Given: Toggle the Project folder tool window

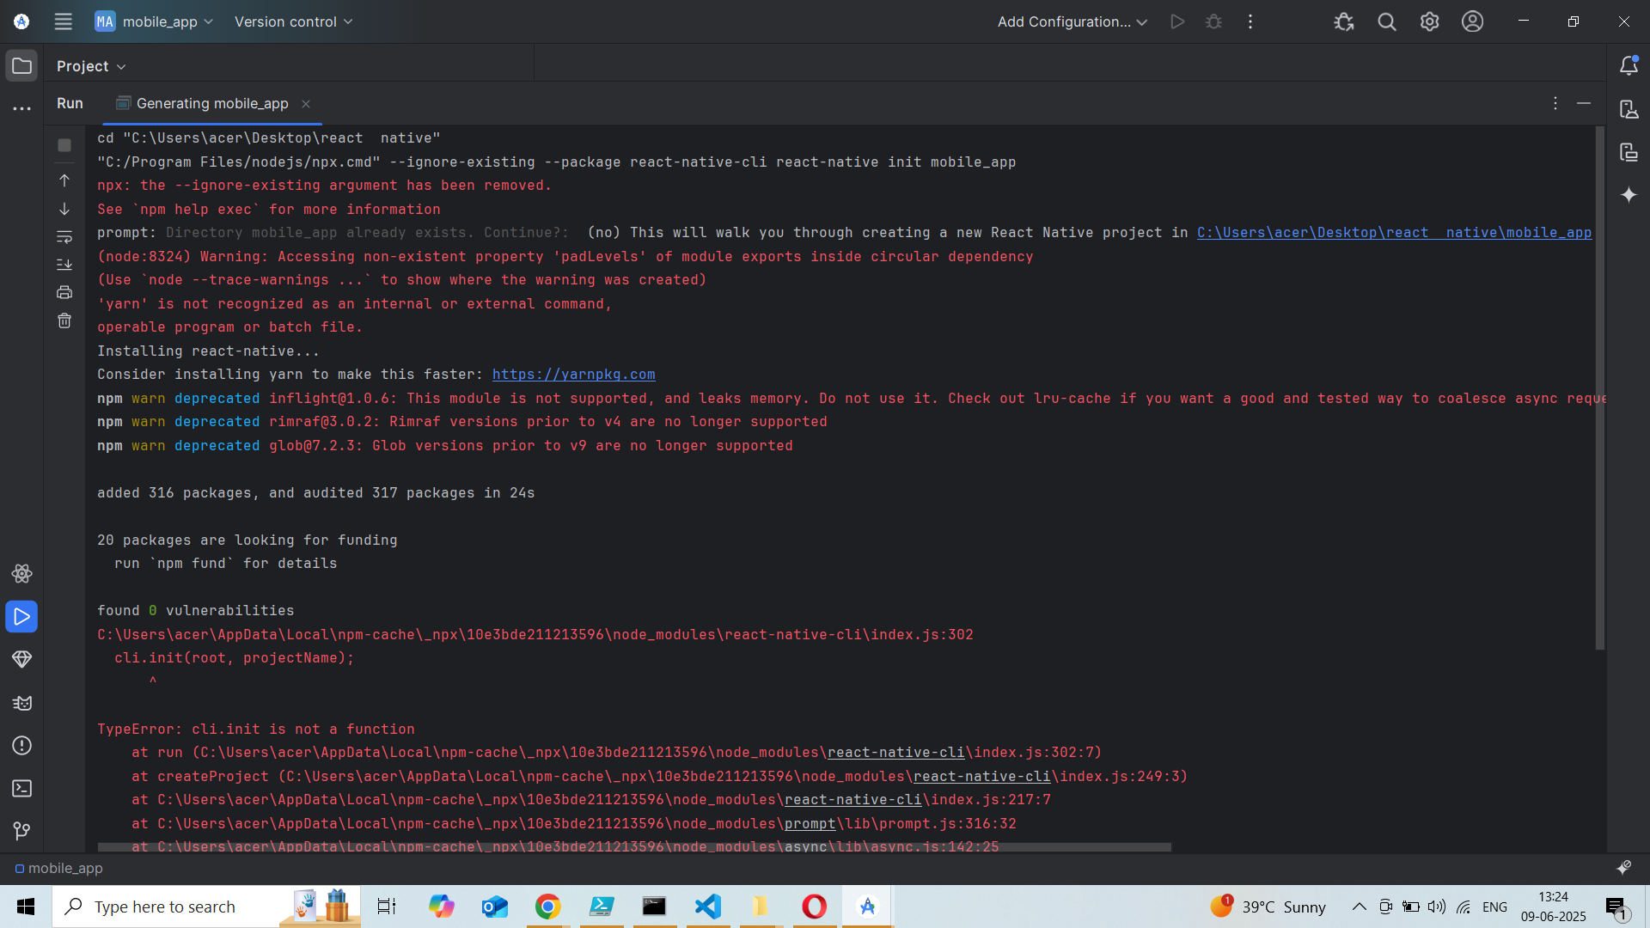Looking at the screenshot, I should pos(21,65).
